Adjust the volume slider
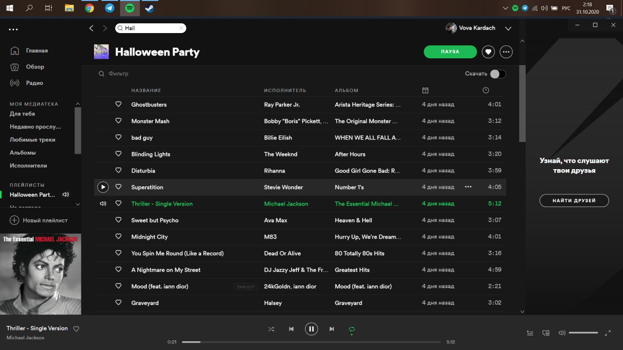 click(x=583, y=333)
